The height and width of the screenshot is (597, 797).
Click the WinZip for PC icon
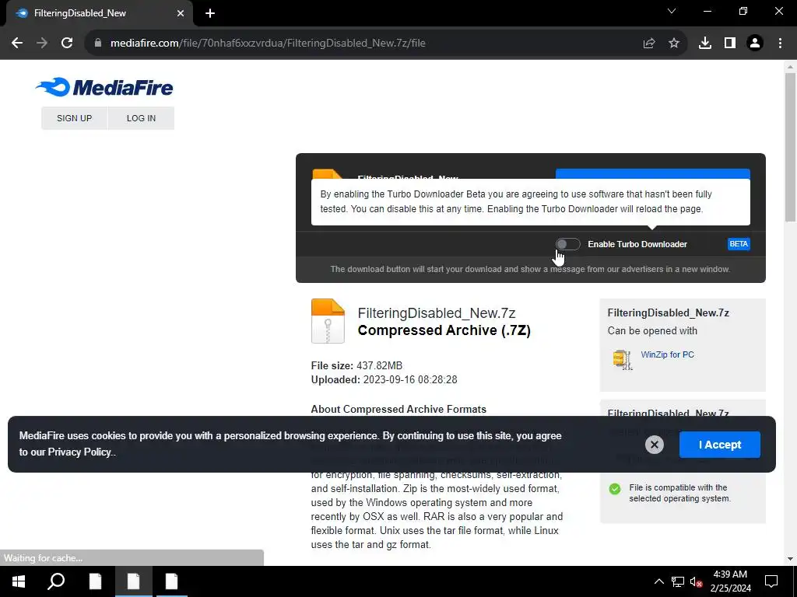(623, 359)
